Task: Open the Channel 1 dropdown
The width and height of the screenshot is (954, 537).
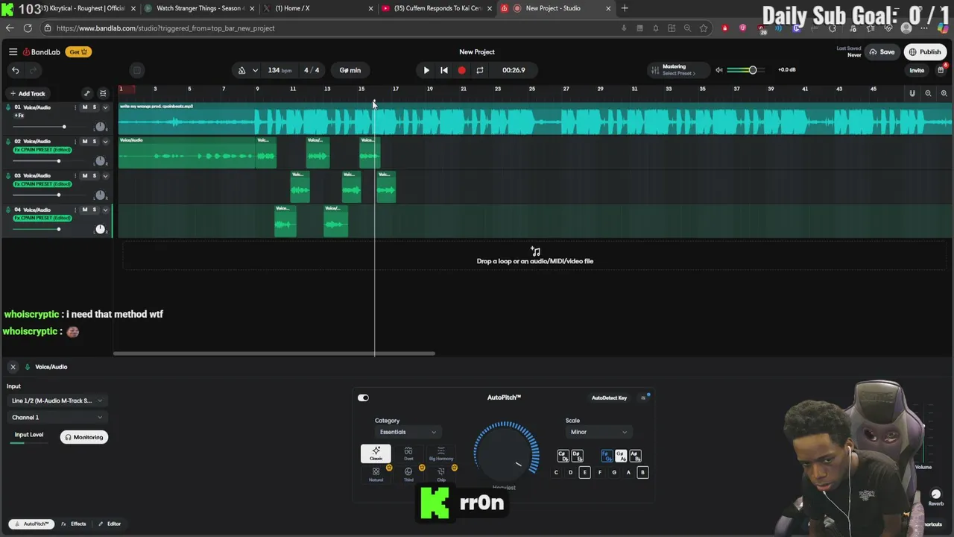Action: coord(57,418)
